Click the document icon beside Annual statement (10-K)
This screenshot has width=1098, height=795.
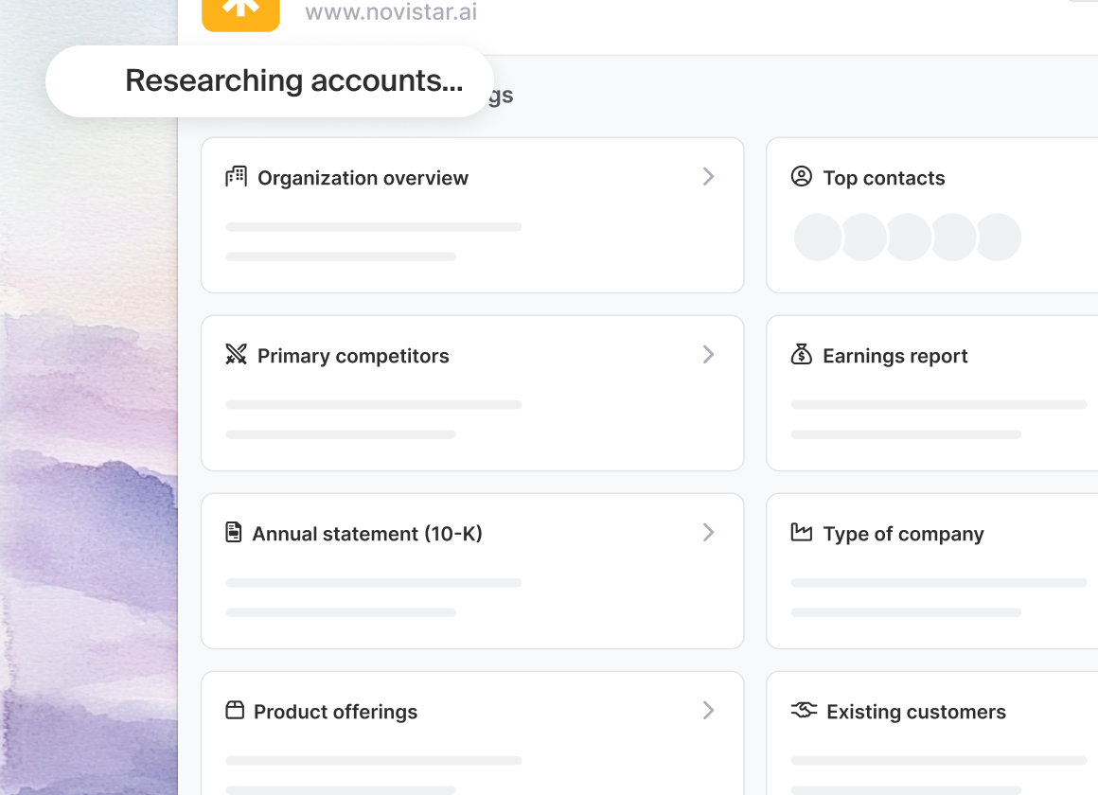pos(235,532)
